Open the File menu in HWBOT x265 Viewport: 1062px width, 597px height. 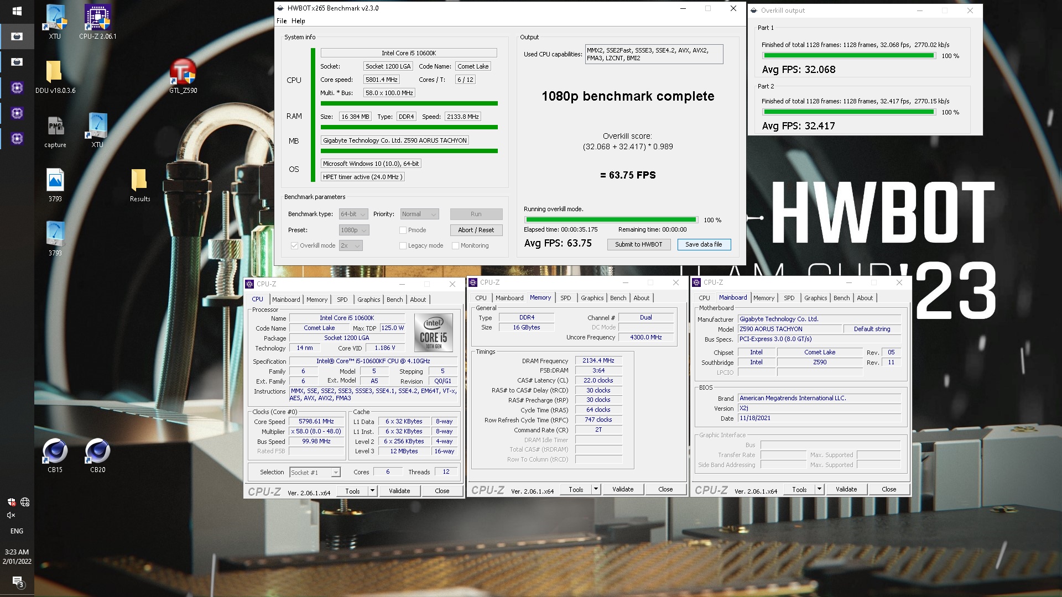click(x=282, y=21)
